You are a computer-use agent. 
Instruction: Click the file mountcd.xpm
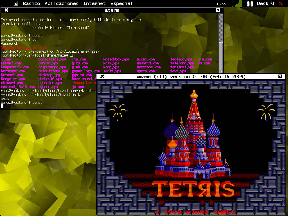[148, 63]
